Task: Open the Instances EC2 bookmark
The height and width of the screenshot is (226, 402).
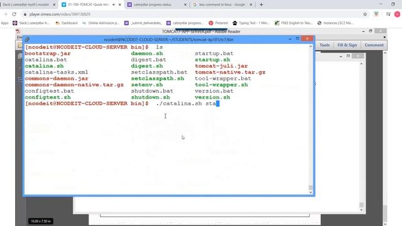Action: (335, 23)
